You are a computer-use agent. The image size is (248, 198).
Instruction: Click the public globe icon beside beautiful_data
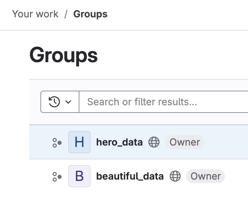175,176
